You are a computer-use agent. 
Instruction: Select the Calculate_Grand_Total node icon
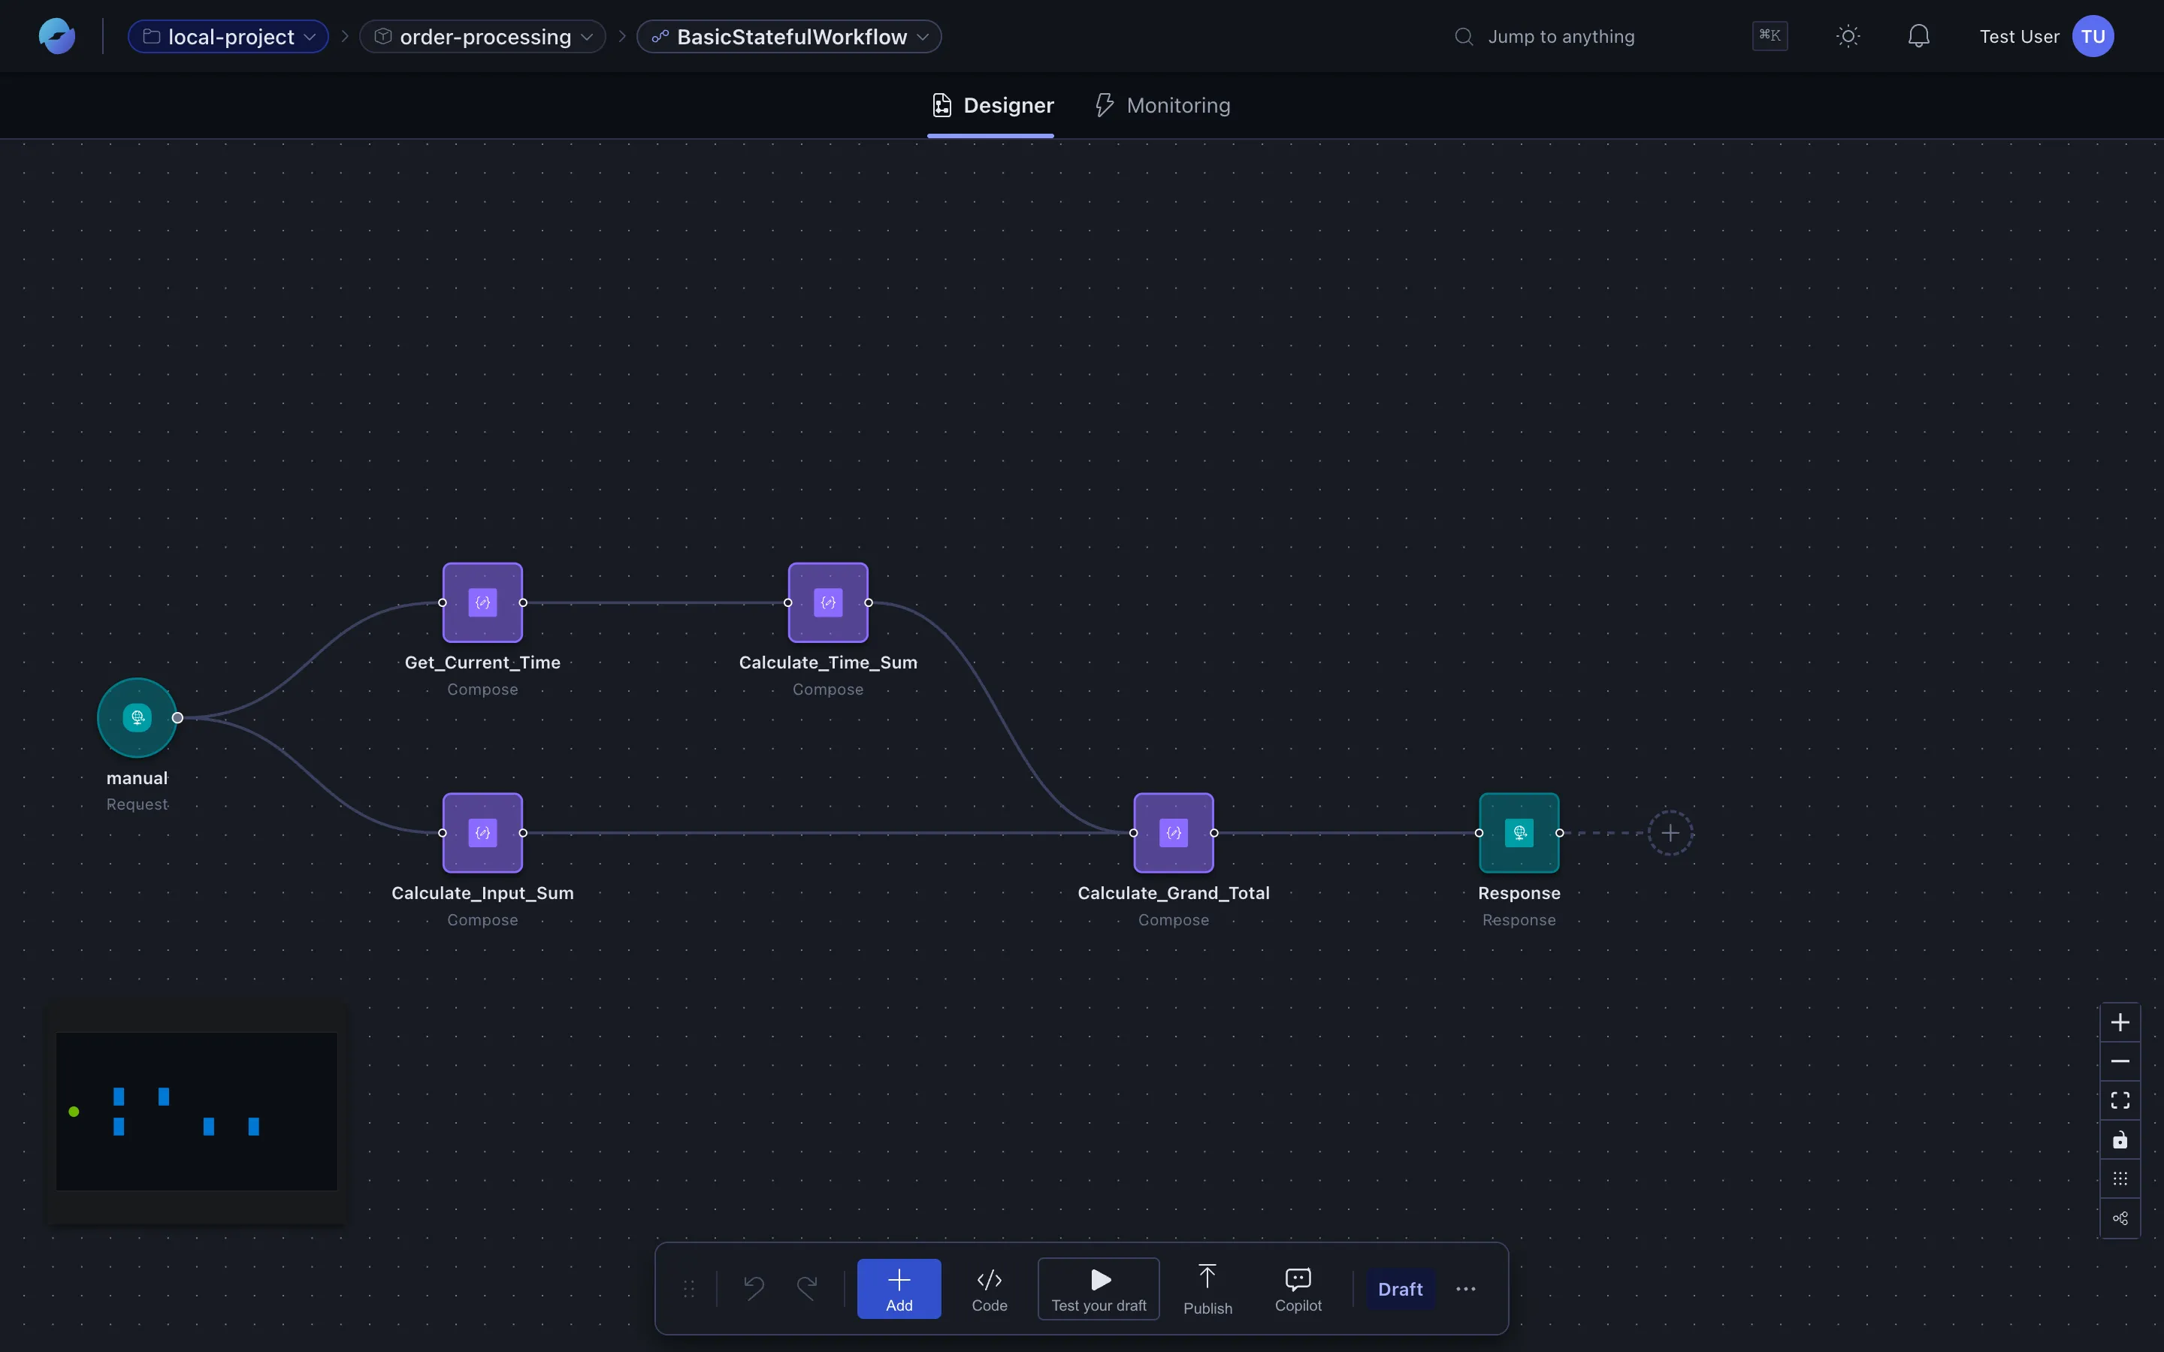coord(1174,834)
